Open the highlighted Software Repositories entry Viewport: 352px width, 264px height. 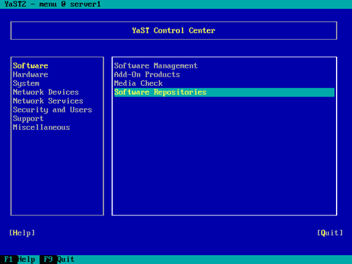pyautogui.click(x=224, y=92)
